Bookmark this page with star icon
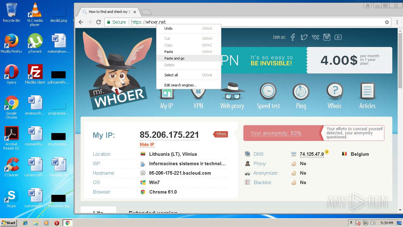Viewport: 403px width, 227px height. pos(387,22)
